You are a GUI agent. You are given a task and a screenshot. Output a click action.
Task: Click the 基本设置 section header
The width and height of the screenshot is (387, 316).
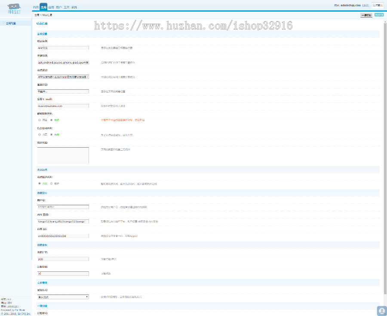click(x=42, y=34)
